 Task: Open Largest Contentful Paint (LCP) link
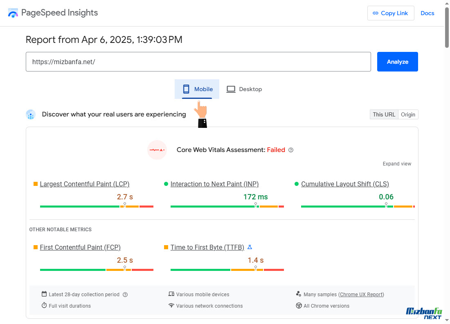pos(85,184)
